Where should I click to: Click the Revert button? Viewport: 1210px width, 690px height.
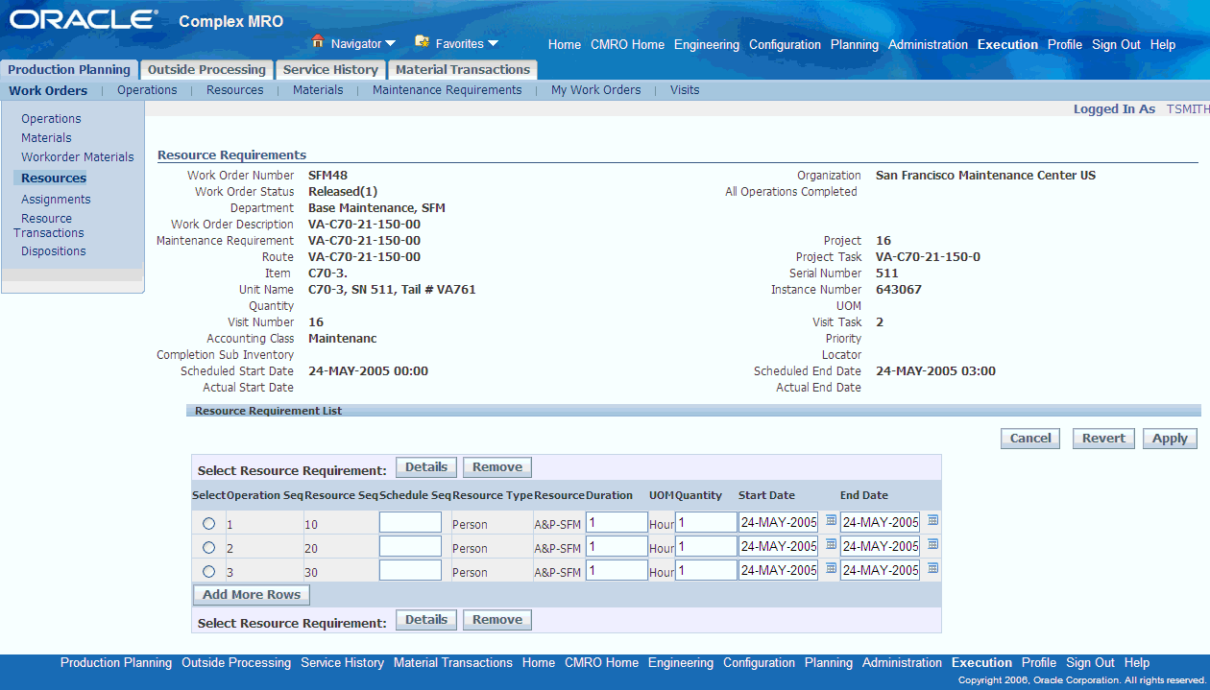[x=1103, y=438]
